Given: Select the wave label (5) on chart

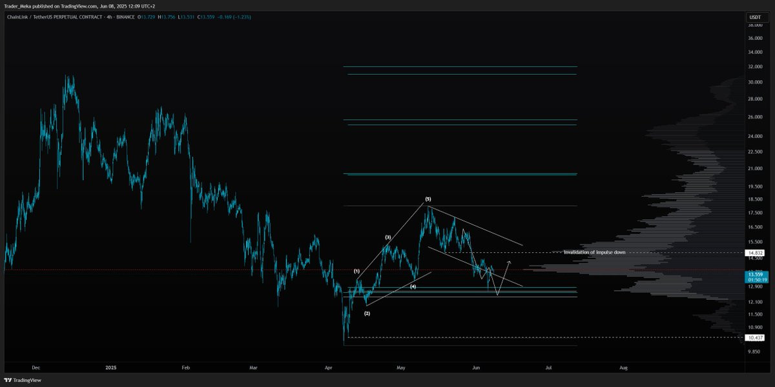Looking at the screenshot, I should click(x=428, y=199).
